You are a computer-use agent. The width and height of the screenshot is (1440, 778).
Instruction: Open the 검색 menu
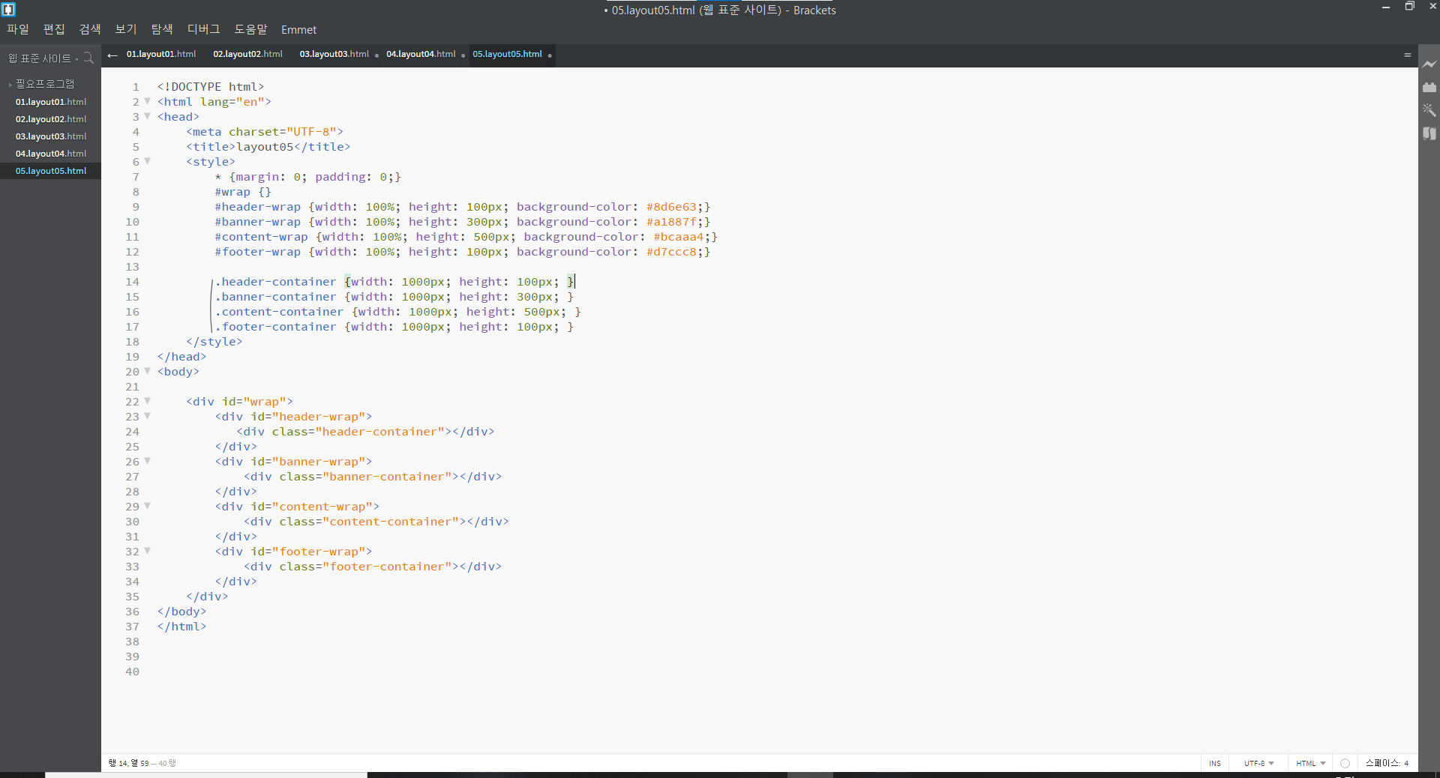coord(90,29)
